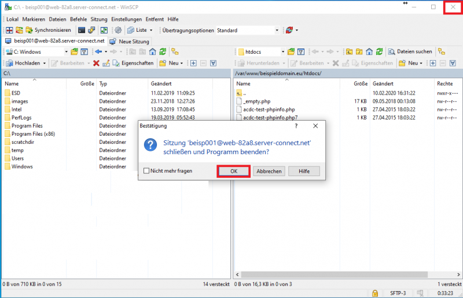Open the Markieren menu
The height and width of the screenshot is (298, 463).
[34, 20]
